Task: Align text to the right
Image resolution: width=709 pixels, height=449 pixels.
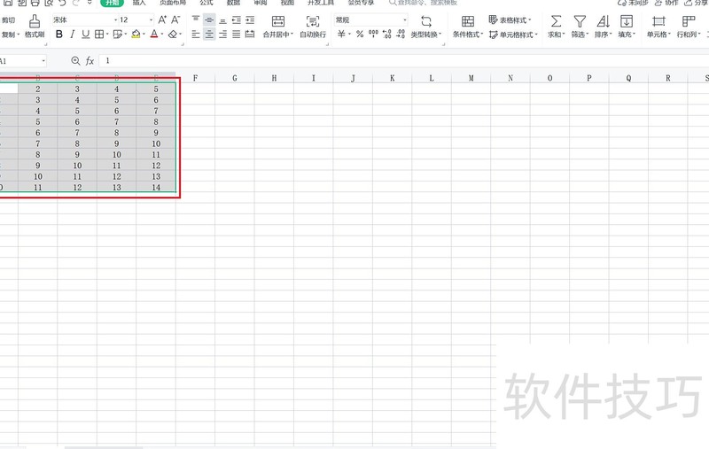Action: point(222,35)
